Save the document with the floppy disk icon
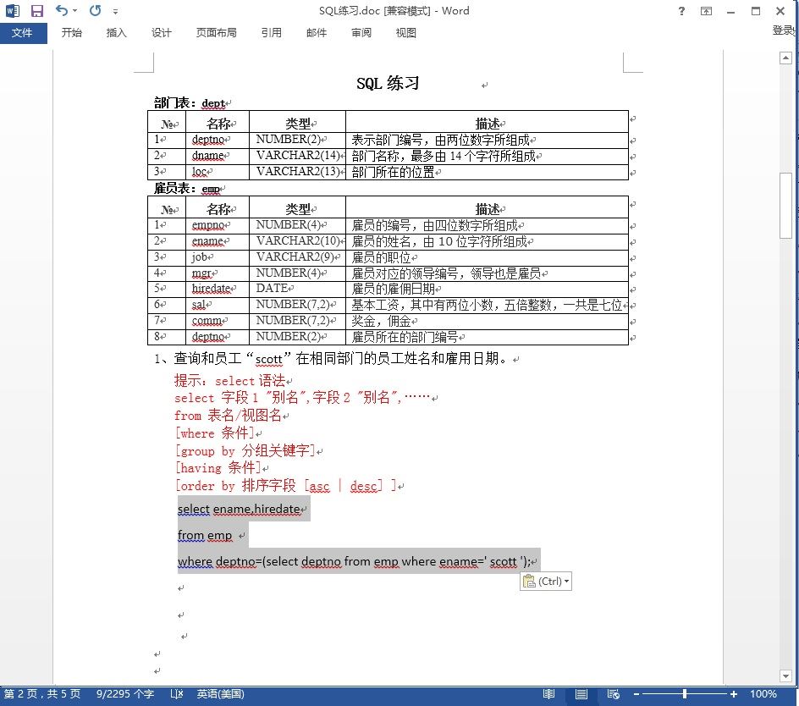The height and width of the screenshot is (706, 799). [36, 11]
